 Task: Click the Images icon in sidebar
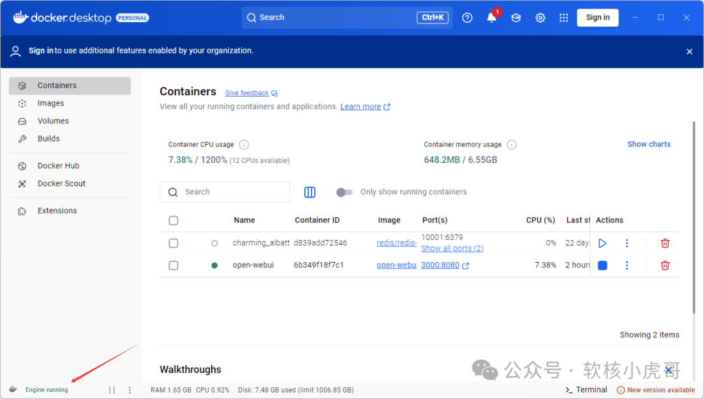coord(22,104)
